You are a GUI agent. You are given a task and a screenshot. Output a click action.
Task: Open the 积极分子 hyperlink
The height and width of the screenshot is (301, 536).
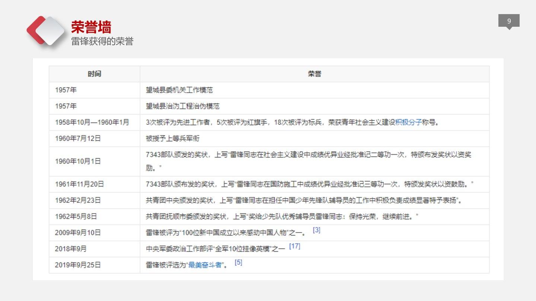coord(408,122)
